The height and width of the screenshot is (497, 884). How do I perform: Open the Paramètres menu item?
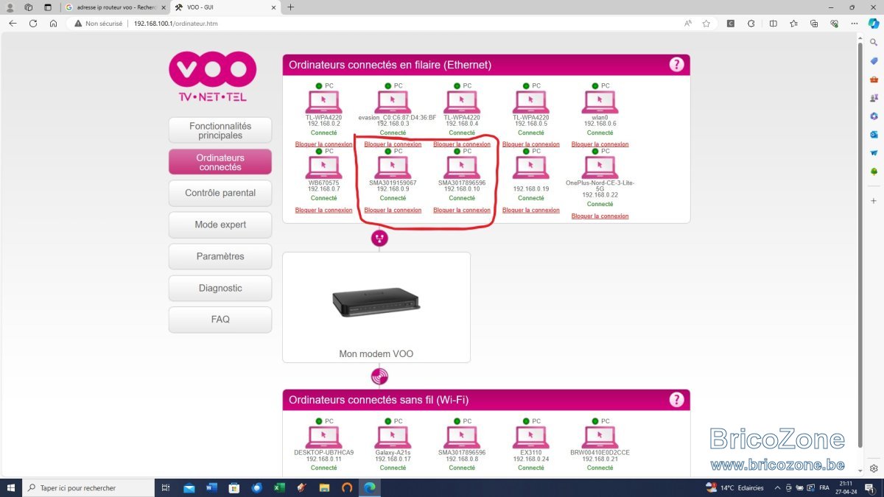(220, 256)
